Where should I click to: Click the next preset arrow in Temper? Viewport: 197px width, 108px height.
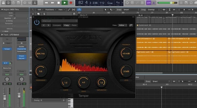coord(48,25)
